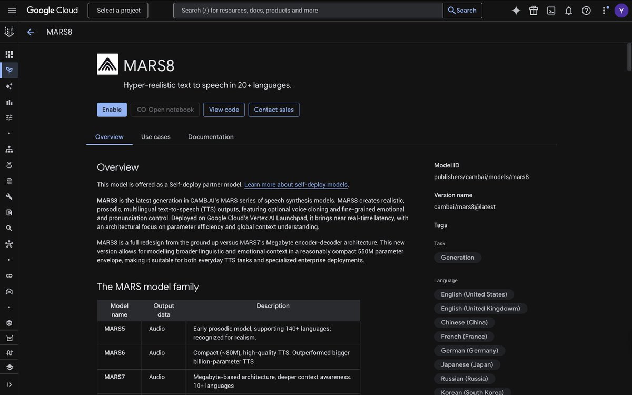Click the hierarchy tree icon in sidebar
The height and width of the screenshot is (395, 632).
9,149
